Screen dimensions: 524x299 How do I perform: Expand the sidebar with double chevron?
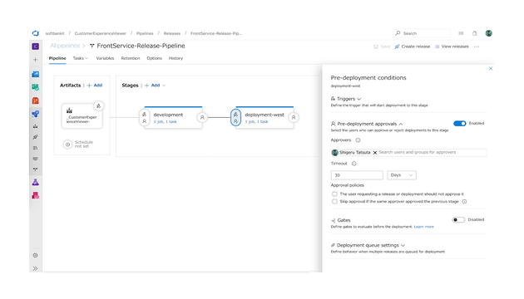[x=36, y=268]
